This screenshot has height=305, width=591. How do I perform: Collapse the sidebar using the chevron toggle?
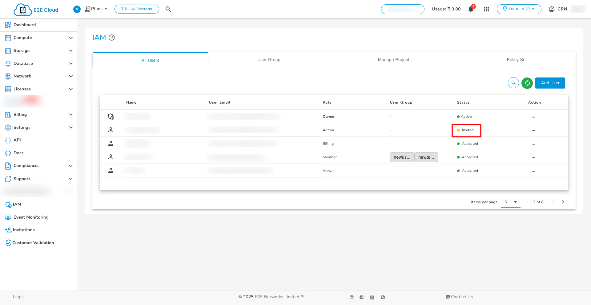click(x=77, y=9)
